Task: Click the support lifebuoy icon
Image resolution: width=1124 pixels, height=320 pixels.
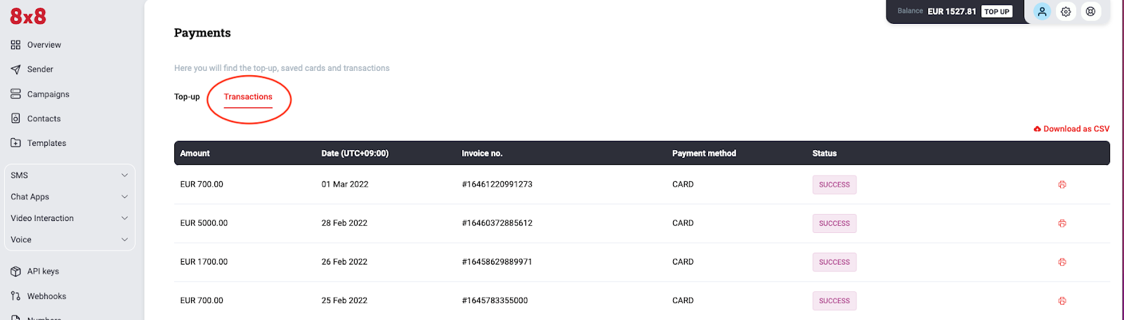Action: 1090,11
